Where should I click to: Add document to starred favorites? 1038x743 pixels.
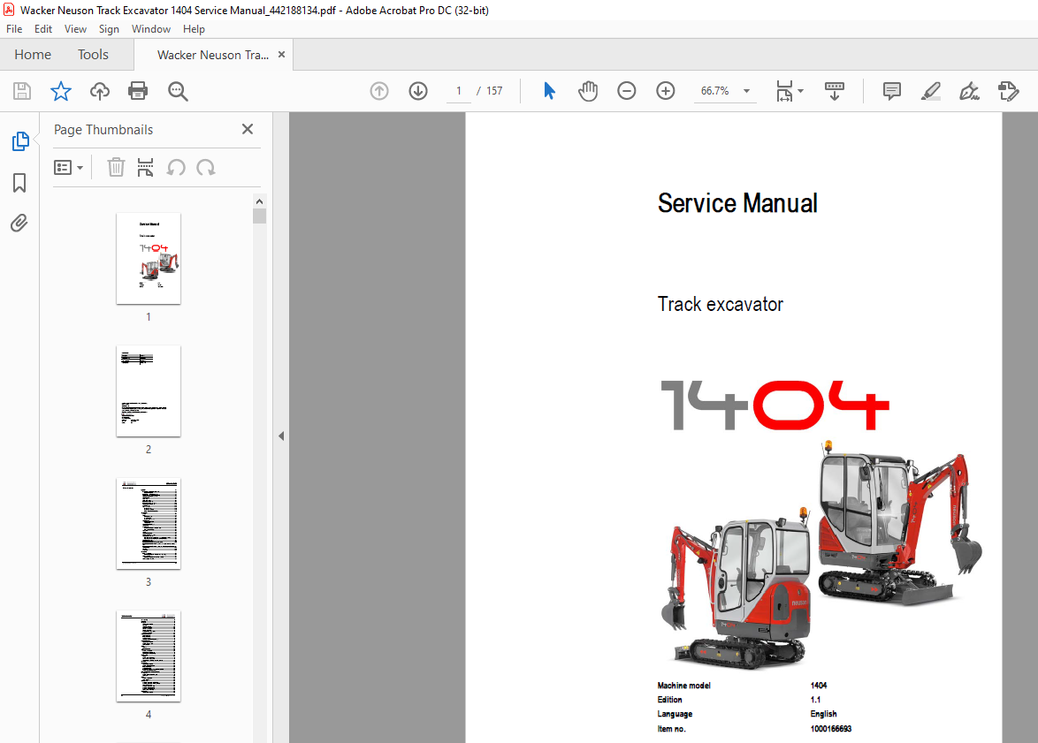(x=61, y=91)
